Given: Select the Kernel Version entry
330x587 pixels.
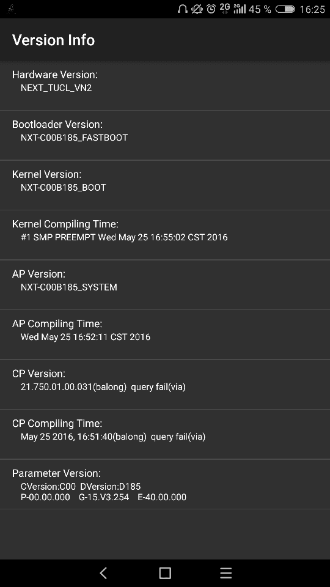Looking at the screenshot, I should pos(165,185).
